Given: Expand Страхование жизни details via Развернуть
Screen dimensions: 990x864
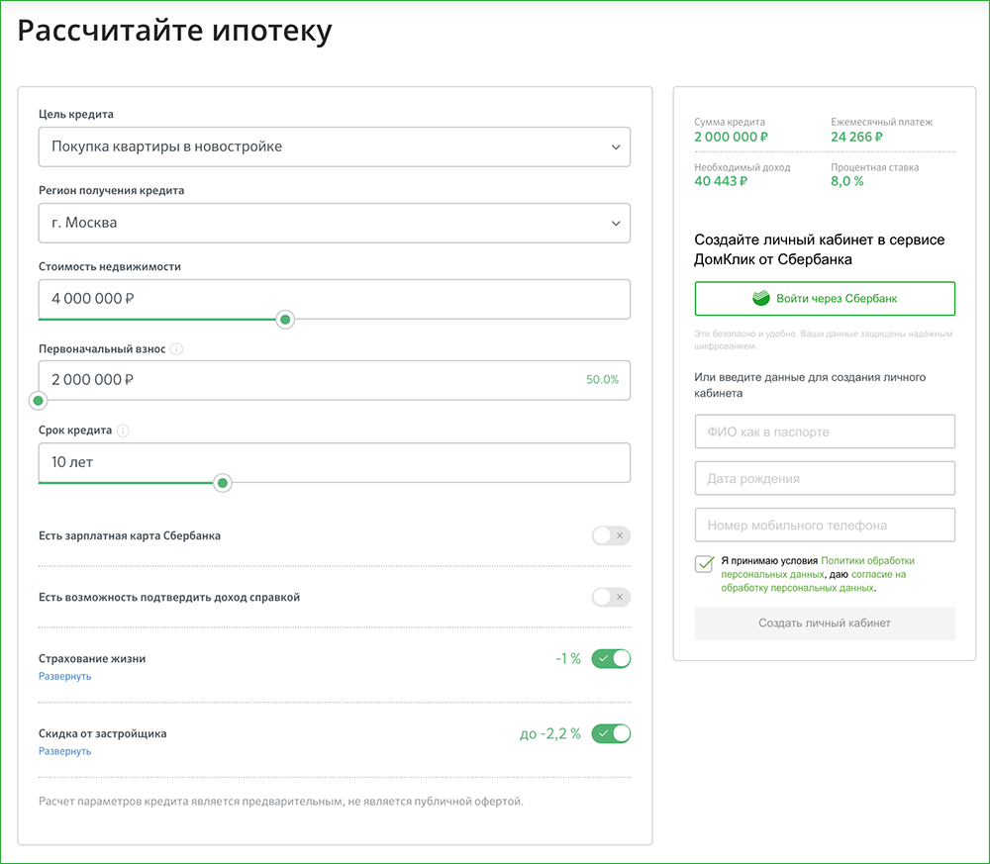Looking at the screenshot, I should 65,676.
